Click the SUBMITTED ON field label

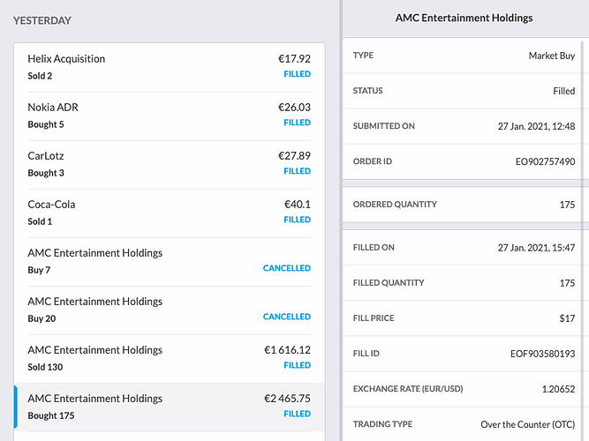point(383,126)
